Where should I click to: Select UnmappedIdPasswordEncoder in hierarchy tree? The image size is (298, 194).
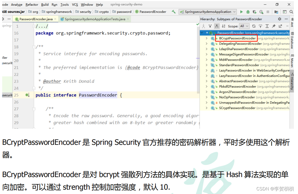[242, 103]
